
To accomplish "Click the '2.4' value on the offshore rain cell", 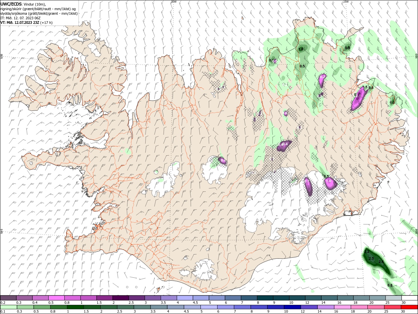I will [x=381, y=262].
